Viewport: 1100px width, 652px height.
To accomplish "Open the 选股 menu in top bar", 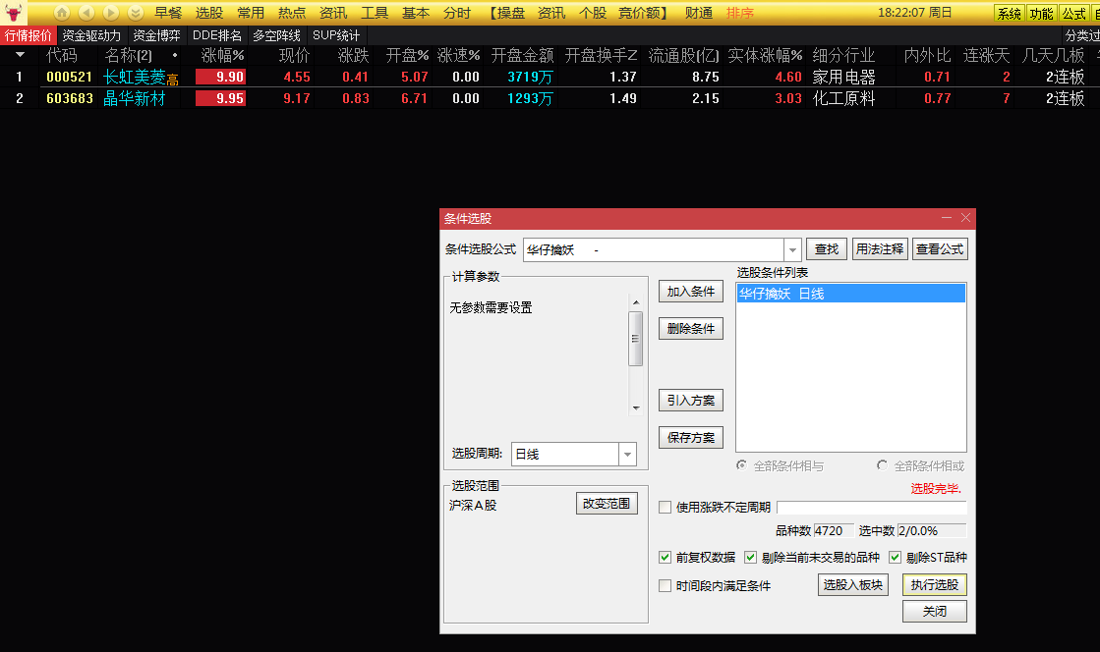I will pos(209,13).
